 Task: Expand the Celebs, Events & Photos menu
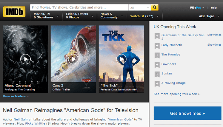point(80,16)
